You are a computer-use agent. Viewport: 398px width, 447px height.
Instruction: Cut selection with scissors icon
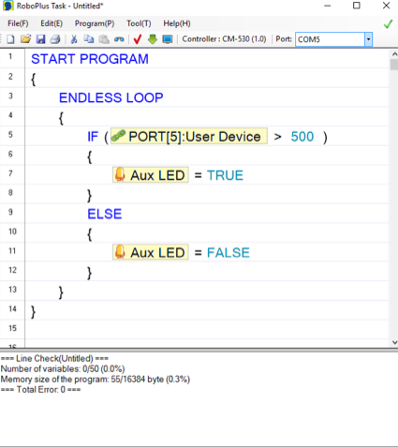[x=74, y=39]
